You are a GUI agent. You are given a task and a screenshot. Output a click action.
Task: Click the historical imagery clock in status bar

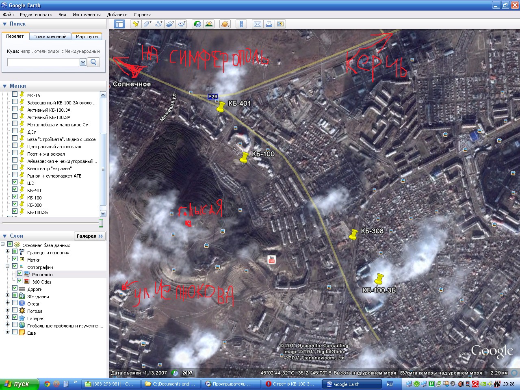(175, 373)
